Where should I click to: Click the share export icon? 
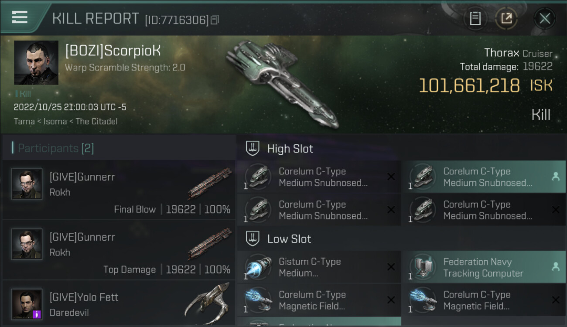click(x=506, y=18)
